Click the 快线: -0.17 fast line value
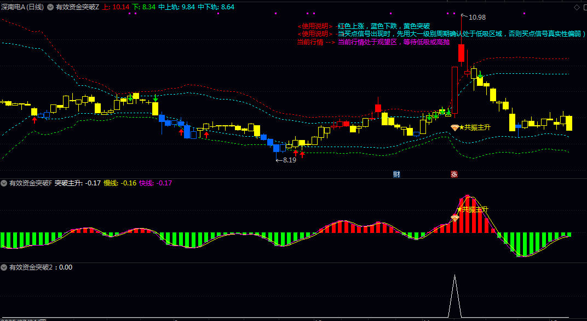The height and width of the screenshot is (321, 587). 156,183
